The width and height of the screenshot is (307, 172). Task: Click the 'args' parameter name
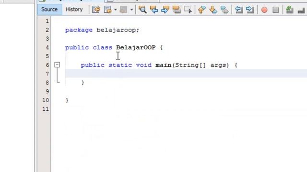[218, 65]
